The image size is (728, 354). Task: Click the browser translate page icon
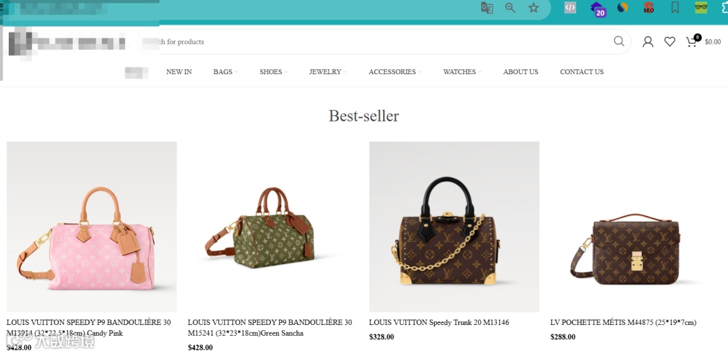(487, 8)
